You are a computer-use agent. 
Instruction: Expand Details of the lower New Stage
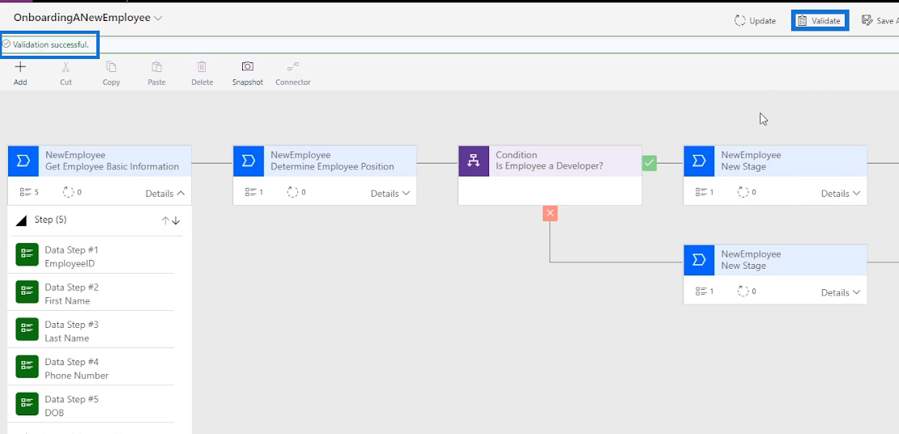pyautogui.click(x=841, y=292)
